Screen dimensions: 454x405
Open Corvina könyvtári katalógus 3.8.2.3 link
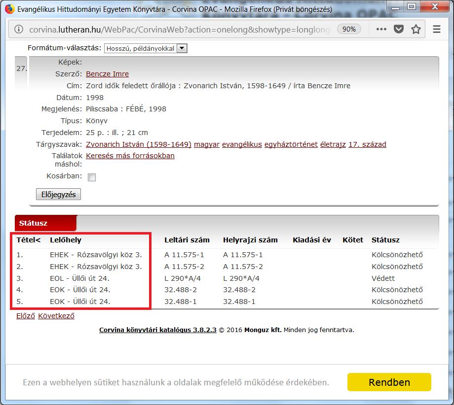[x=158, y=330]
